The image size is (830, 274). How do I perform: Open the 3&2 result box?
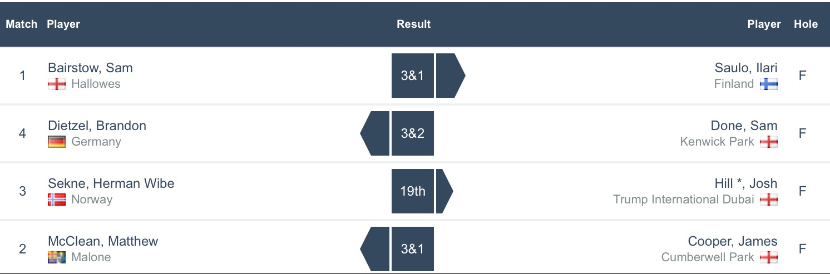[x=412, y=133]
